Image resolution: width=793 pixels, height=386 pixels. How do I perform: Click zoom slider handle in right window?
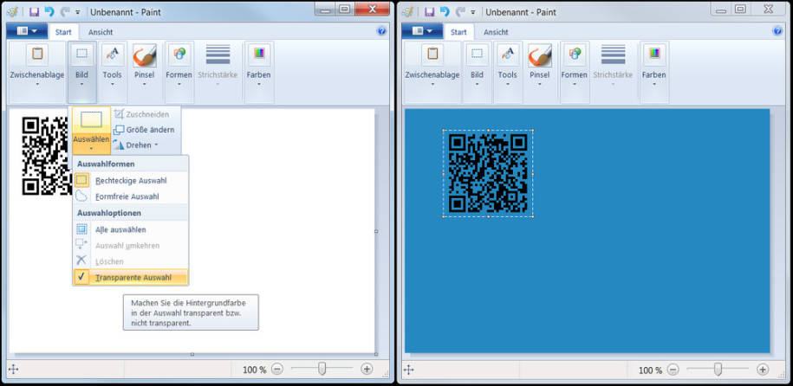pyautogui.click(x=718, y=370)
